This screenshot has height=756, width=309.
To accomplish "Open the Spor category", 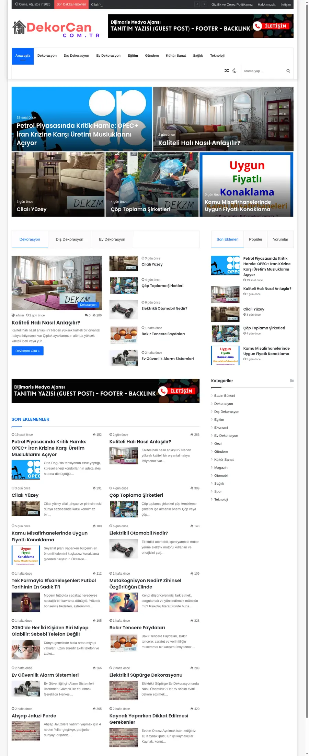I will [x=218, y=492].
